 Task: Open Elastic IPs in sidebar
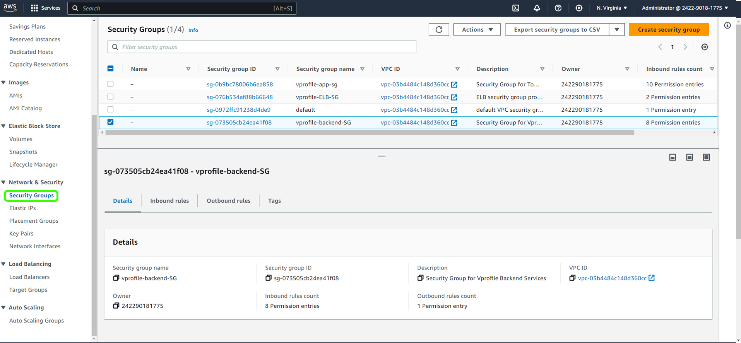point(22,208)
